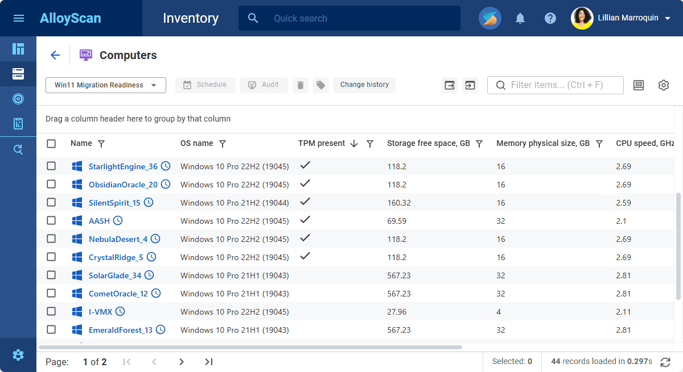Viewport: 683px width, 372px height.
Task: Go back with the arrow icon
Action: click(x=55, y=55)
